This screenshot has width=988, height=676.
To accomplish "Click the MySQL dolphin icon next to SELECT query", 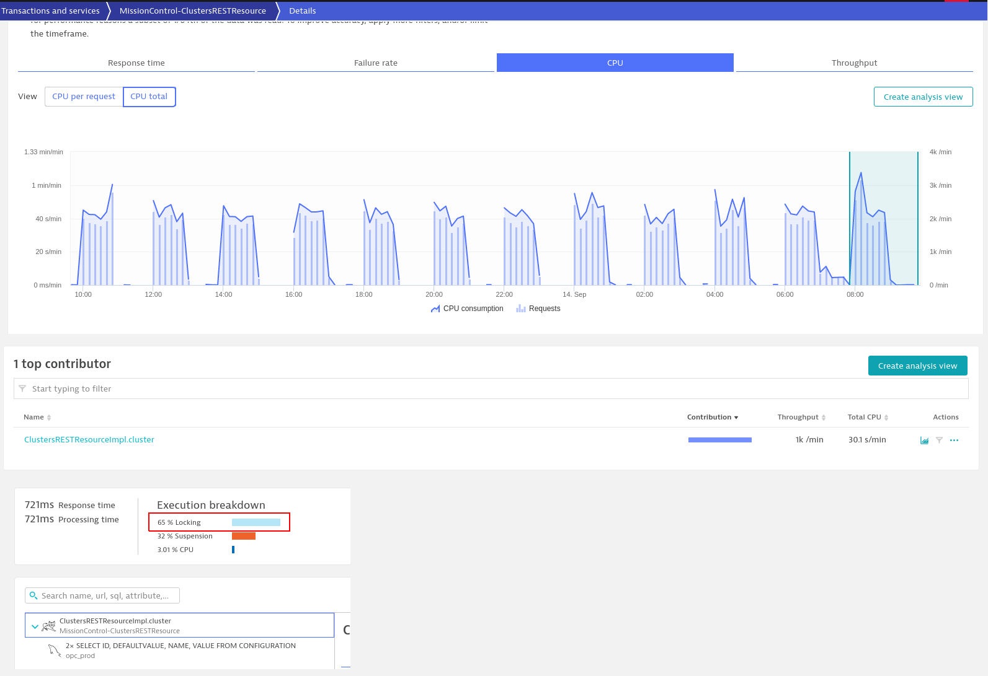I will click(x=55, y=651).
